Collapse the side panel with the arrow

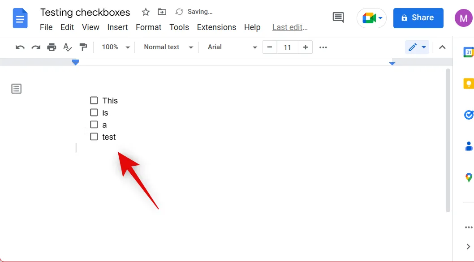[x=468, y=247]
